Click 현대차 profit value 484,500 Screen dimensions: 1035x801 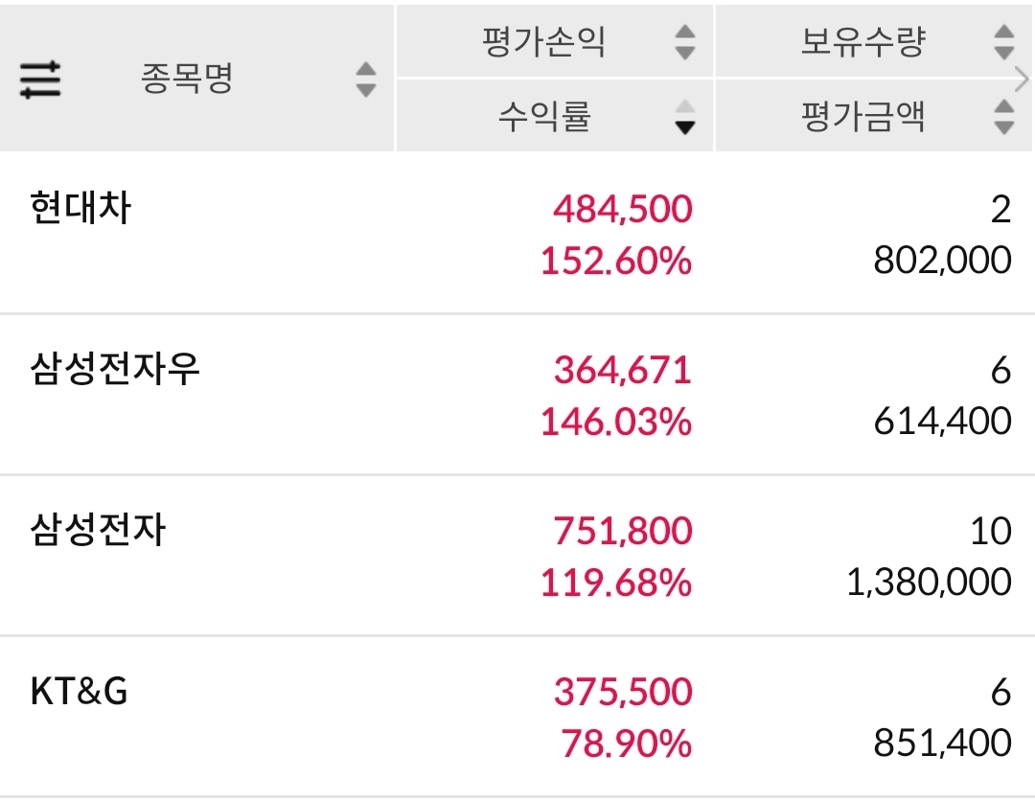(x=623, y=209)
